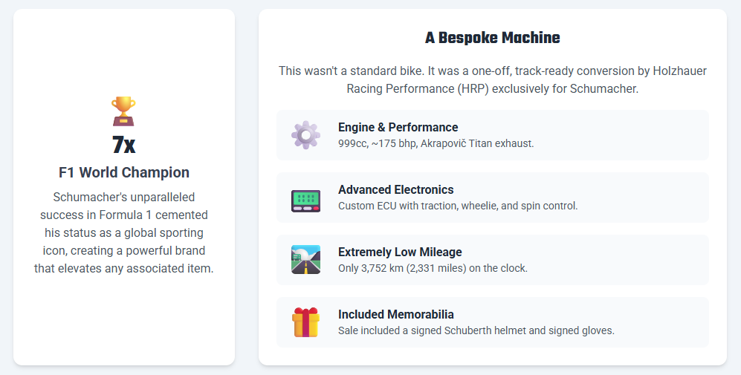Click the Custom ECU traction control text
741x375 pixels.
[457, 206]
